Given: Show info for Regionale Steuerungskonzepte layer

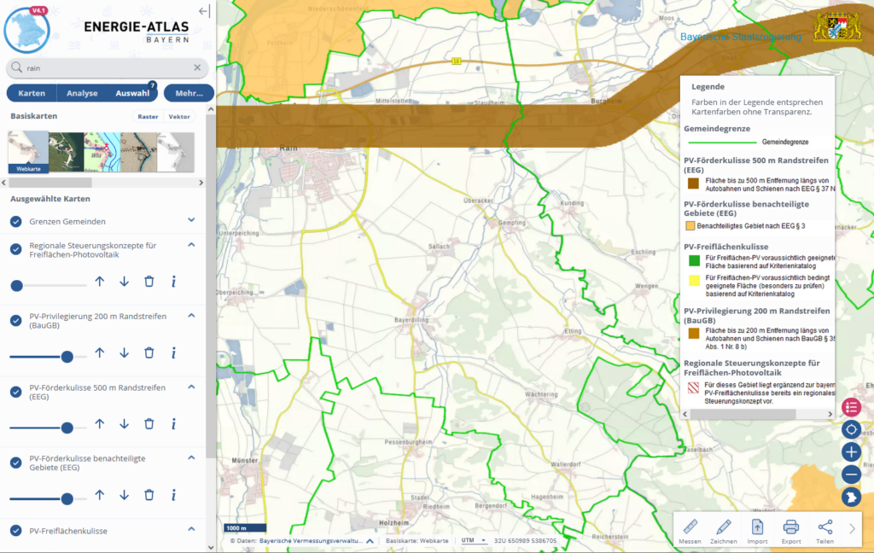Looking at the screenshot, I should tap(173, 282).
